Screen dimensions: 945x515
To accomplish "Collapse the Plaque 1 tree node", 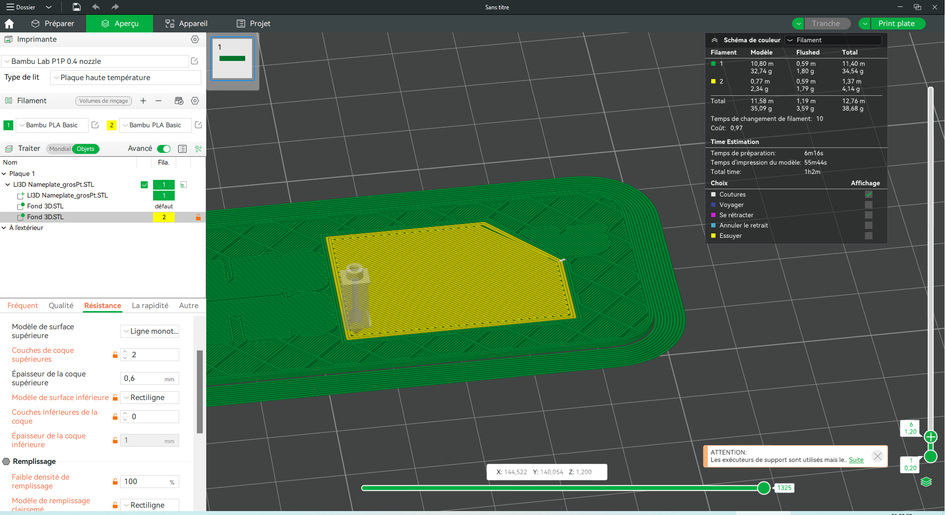I will tap(4, 174).
